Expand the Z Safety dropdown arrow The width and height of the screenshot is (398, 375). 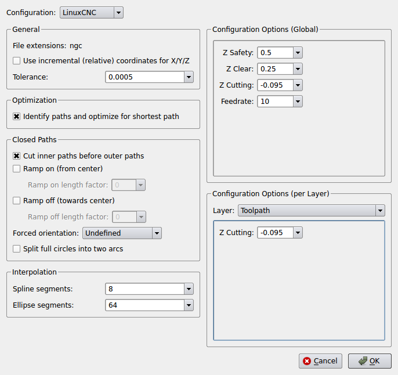(x=298, y=53)
